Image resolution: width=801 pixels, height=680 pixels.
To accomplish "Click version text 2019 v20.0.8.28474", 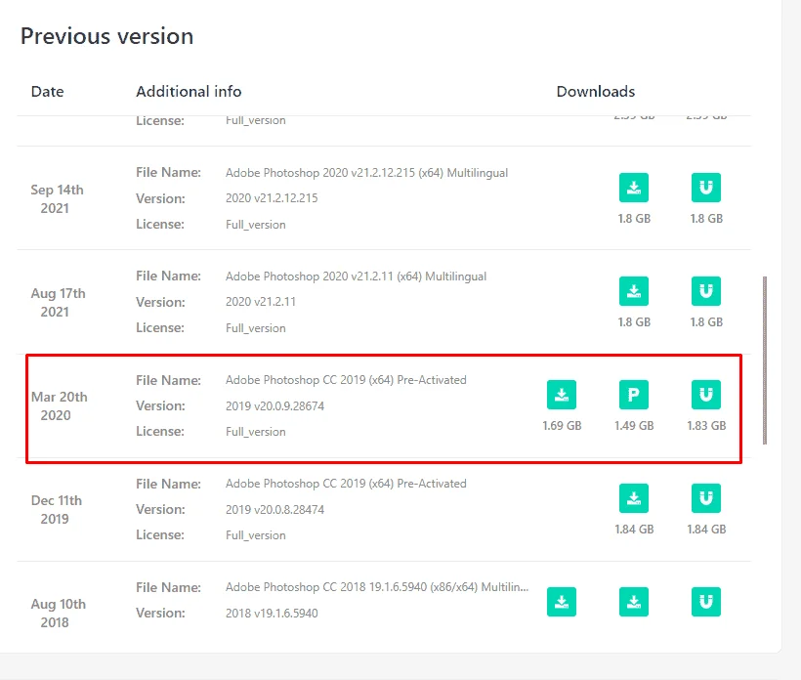I will pos(274,509).
